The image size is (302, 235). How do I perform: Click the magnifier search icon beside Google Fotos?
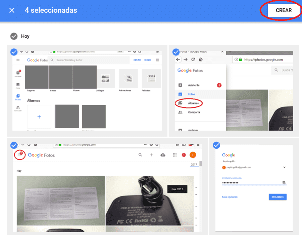(x=140, y=155)
